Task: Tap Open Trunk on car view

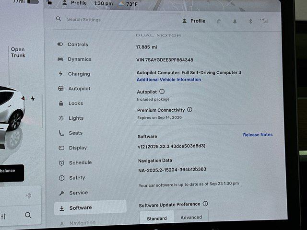Action: tap(18, 52)
